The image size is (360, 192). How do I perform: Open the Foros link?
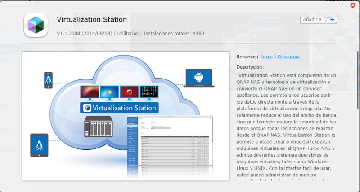266,57
